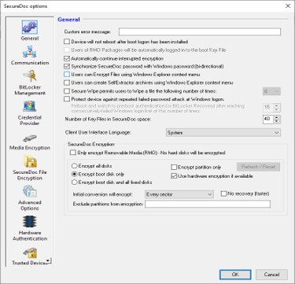
Task: Close the SecureDoc options dialog
Action: tap(288, 6)
